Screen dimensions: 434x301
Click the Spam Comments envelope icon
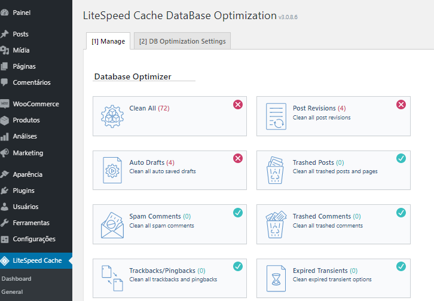click(112, 223)
